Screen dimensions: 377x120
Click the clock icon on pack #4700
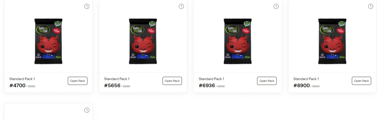point(87,6)
